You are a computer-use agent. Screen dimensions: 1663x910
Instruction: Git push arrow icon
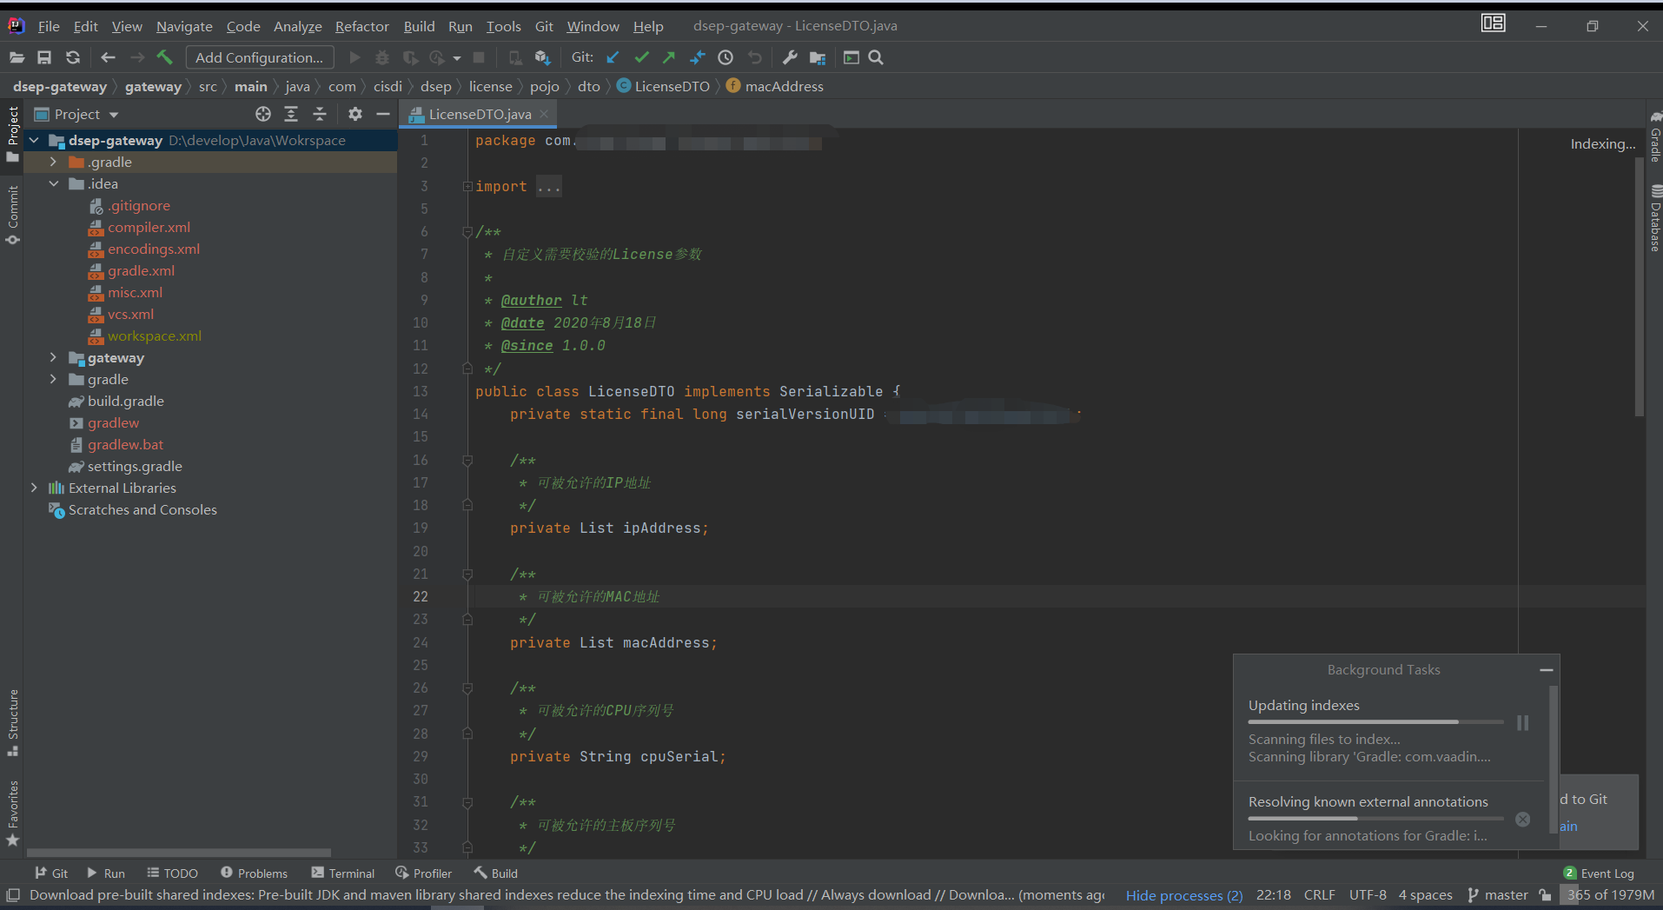point(669,57)
